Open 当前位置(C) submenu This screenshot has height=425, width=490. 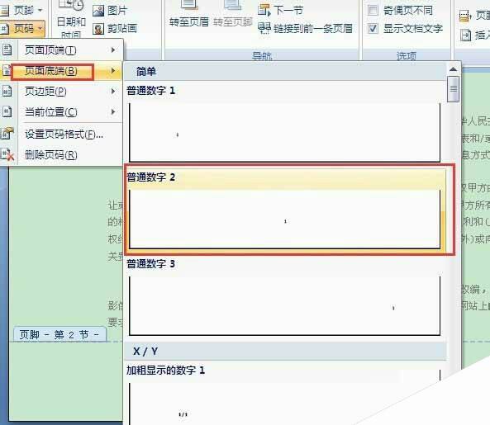point(61,112)
